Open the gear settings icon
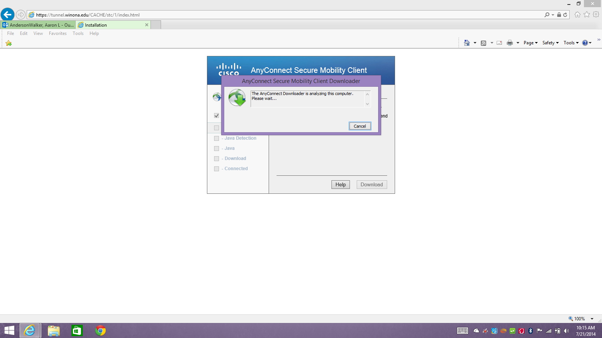Viewport: 602px width, 338px height. coord(596,15)
